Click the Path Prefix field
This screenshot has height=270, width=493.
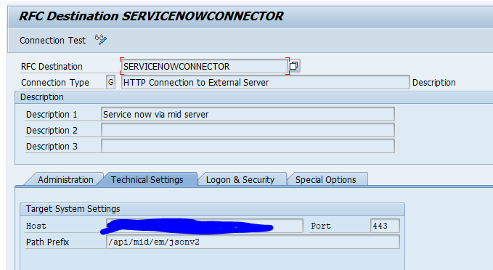253,242
